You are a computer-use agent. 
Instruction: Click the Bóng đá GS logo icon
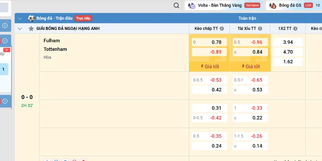coord(273,6)
